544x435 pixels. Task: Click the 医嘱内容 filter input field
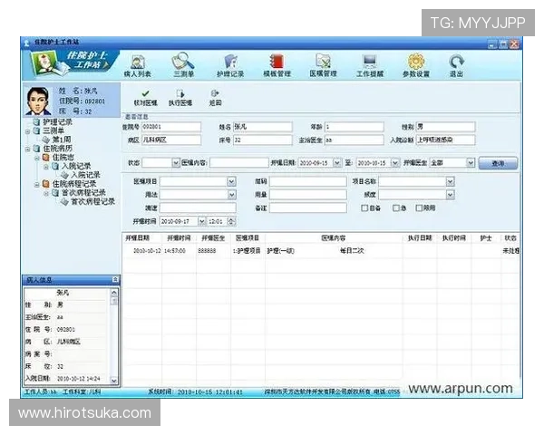pyautogui.click(x=238, y=163)
